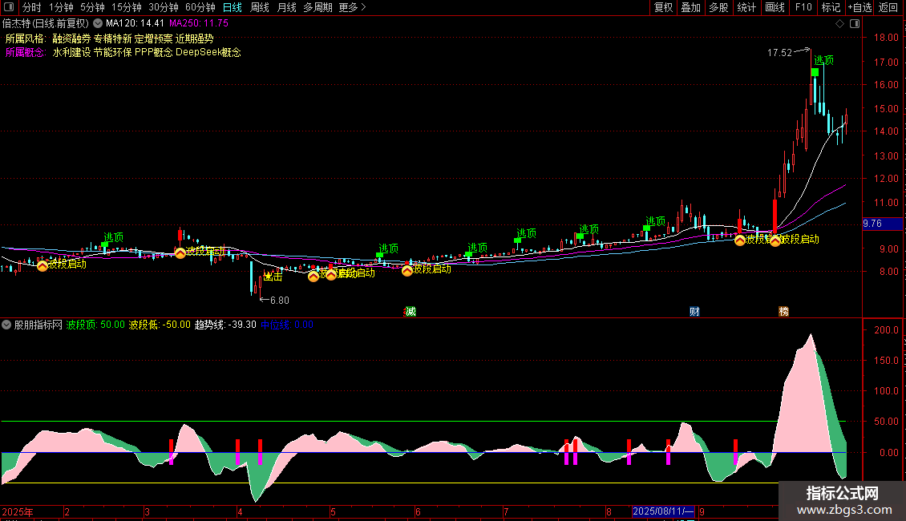Click the 波段低: -50.00 indicator value
The height and width of the screenshot is (521, 906).
click(x=160, y=325)
